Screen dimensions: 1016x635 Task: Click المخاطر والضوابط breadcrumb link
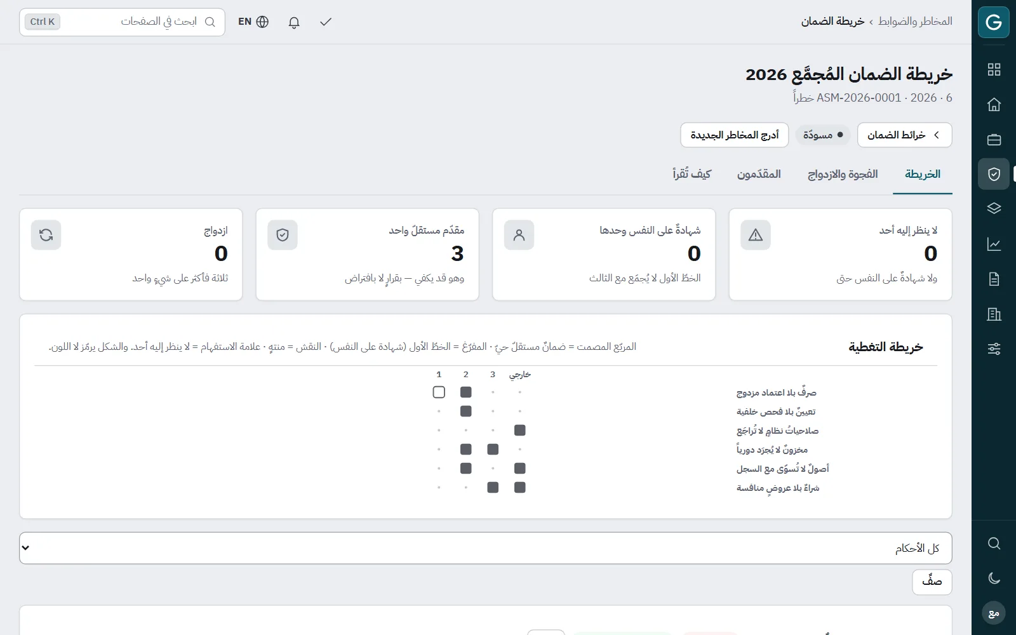[x=915, y=22]
